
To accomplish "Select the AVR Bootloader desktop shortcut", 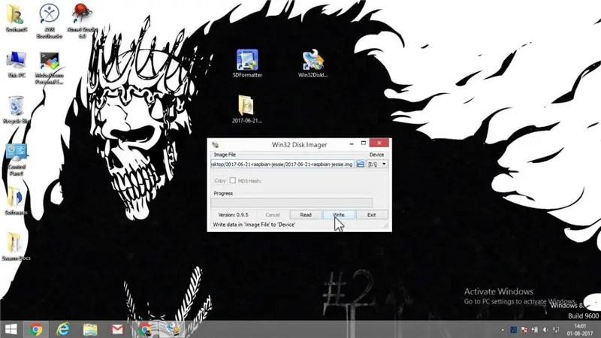I will click(49, 21).
